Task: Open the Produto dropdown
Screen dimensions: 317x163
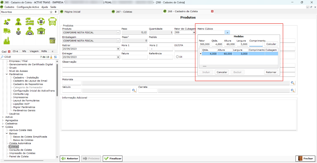Action: [x=118, y=33]
